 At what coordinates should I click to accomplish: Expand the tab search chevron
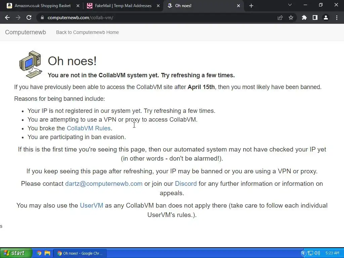290,5
